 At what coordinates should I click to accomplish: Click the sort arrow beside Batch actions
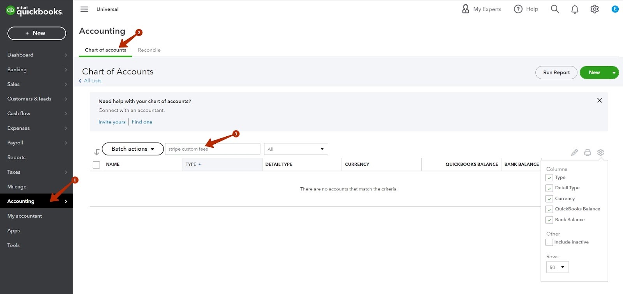(97, 152)
